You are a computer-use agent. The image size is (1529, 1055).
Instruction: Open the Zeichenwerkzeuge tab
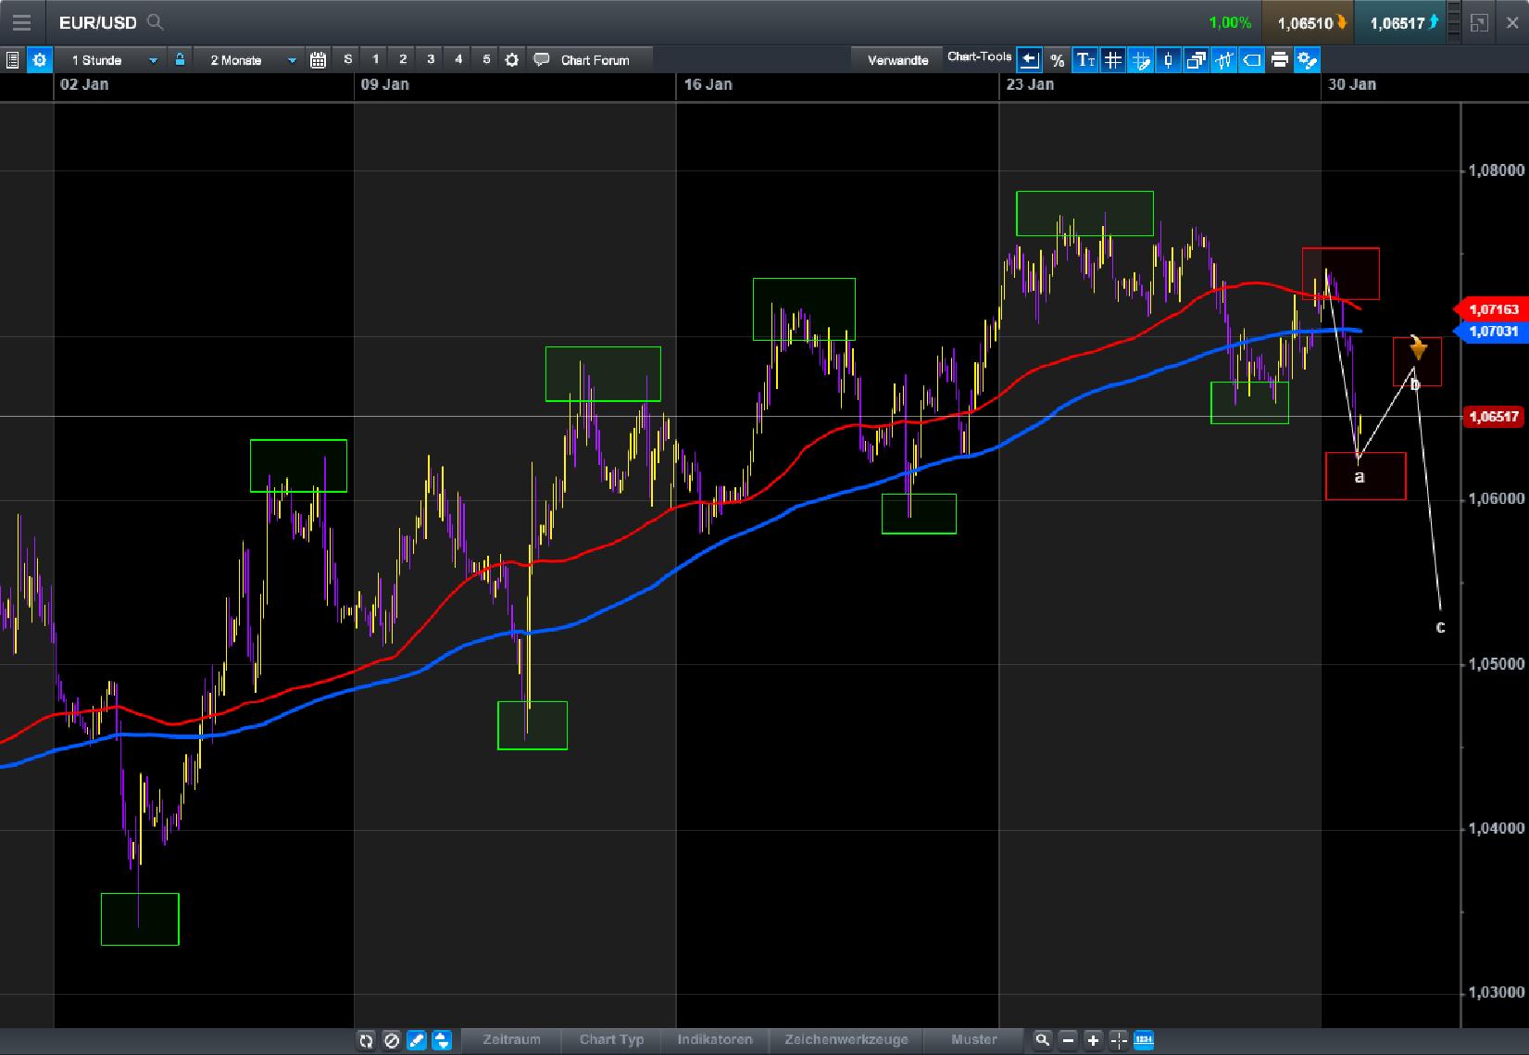846,1039
